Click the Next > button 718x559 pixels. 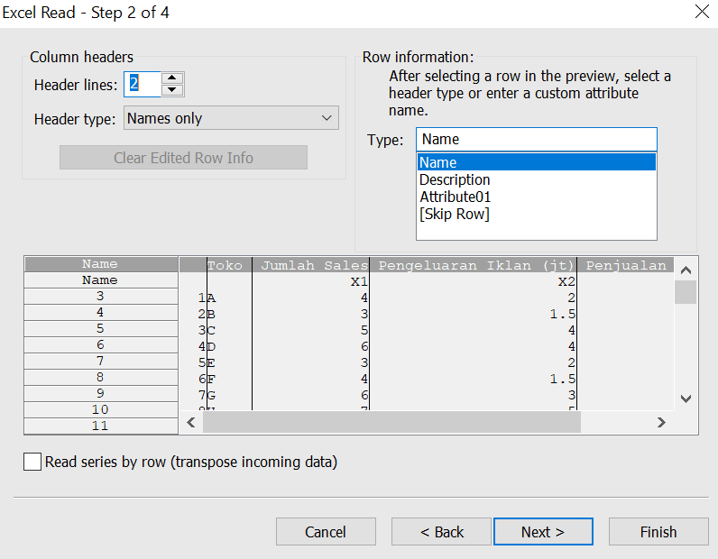[543, 532]
